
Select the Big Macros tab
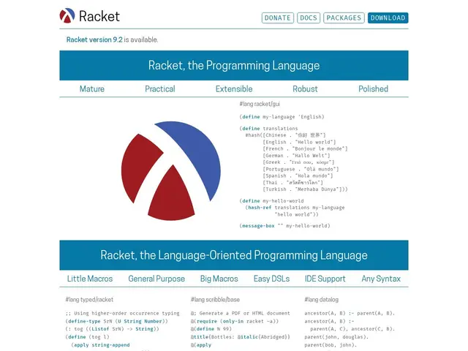point(219,279)
